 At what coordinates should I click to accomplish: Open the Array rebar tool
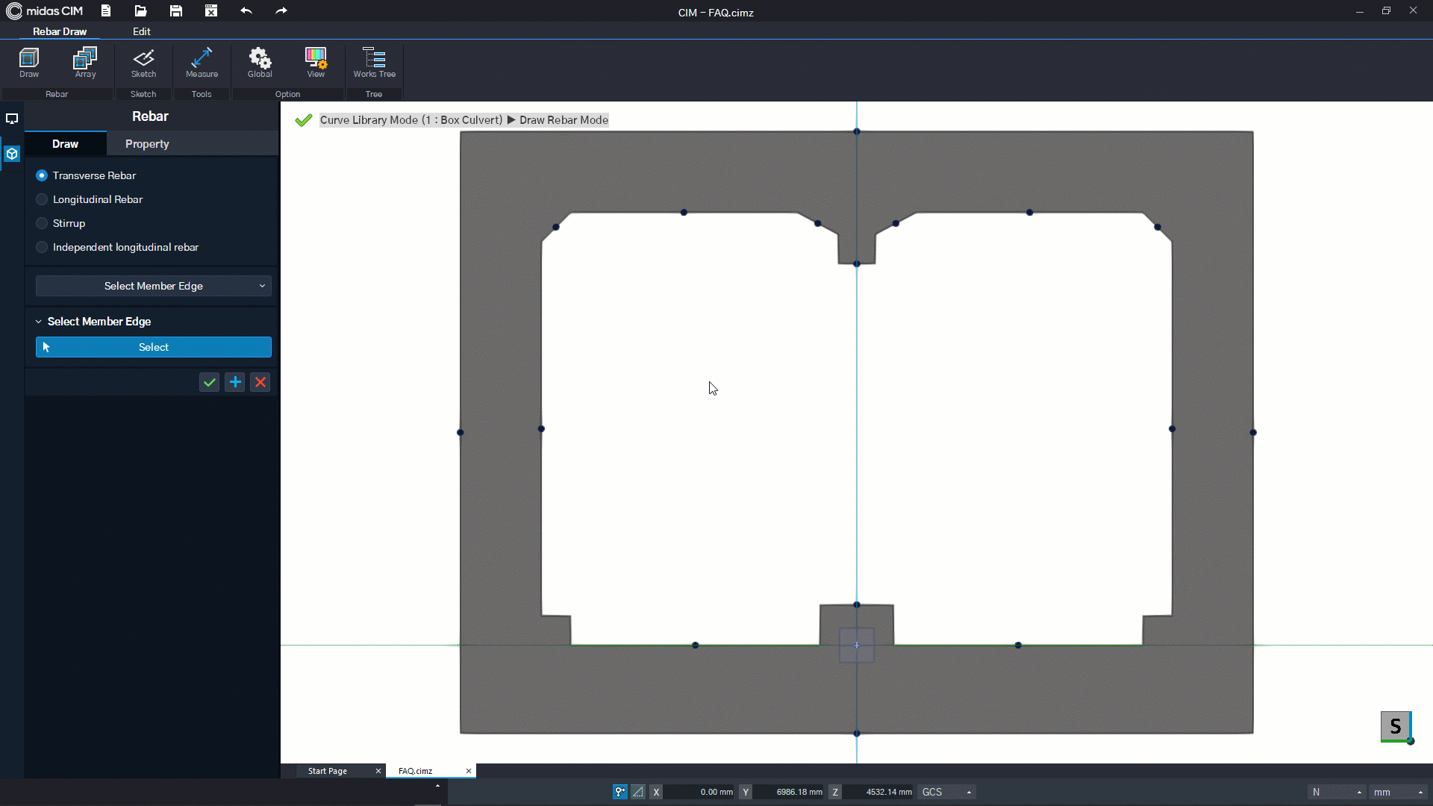click(85, 63)
